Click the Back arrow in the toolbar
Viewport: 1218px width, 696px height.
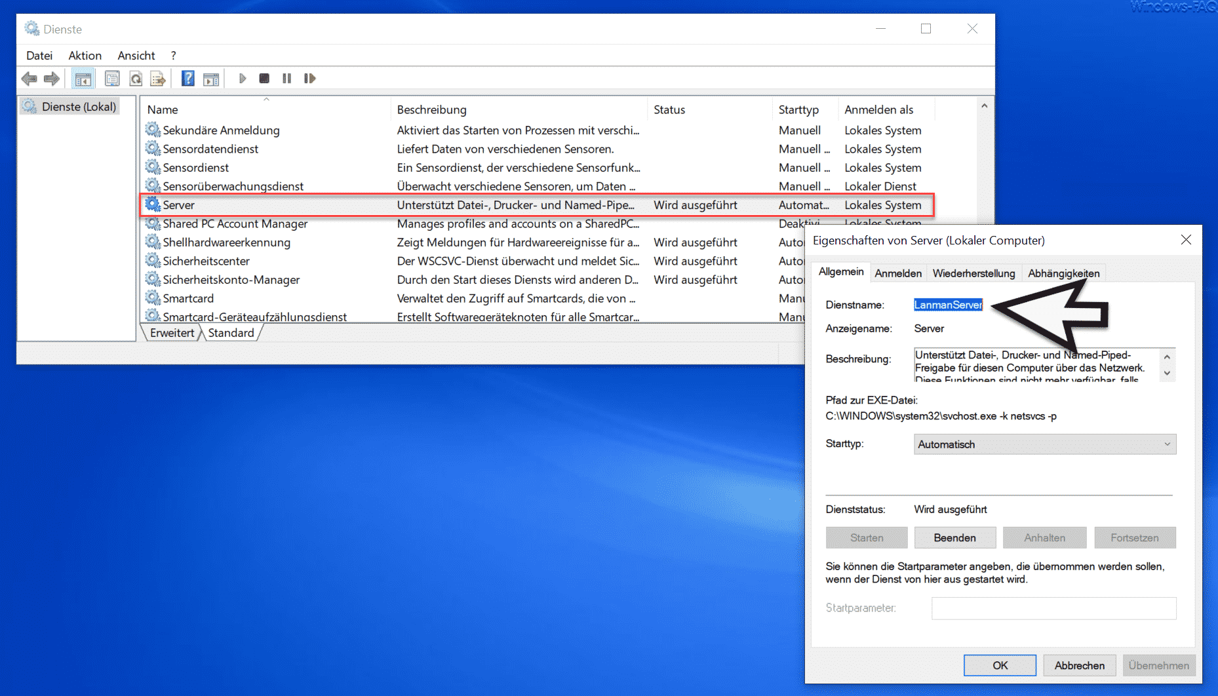29,79
